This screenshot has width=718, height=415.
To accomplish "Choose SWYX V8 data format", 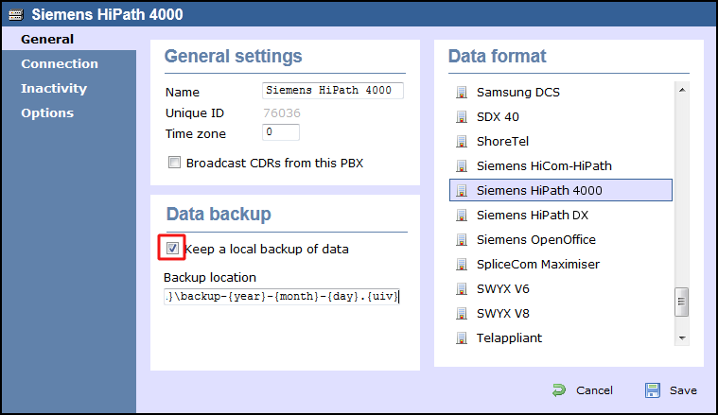I will point(561,314).
